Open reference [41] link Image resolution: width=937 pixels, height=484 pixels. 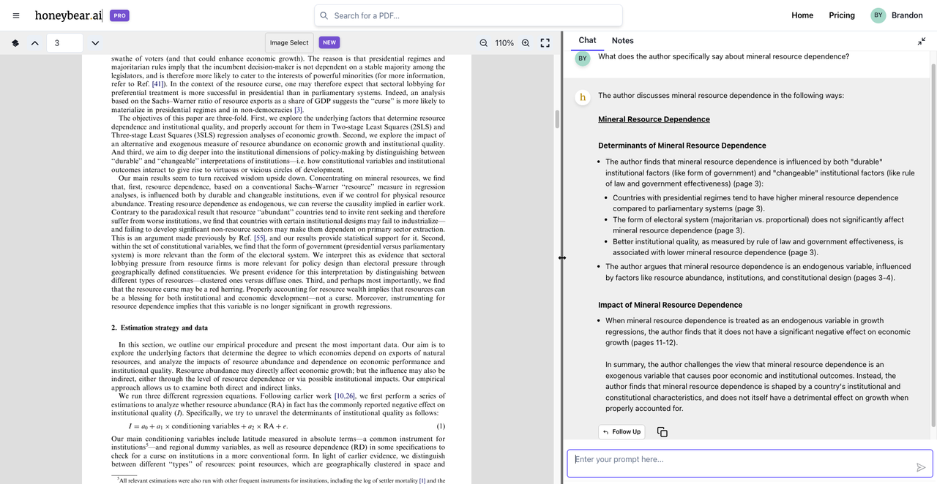(x=158, y=84)
